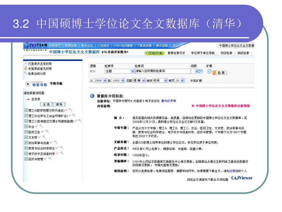The image size is (282, 212).
Task: Click 退出 to log out
Action: click(175, 46)
